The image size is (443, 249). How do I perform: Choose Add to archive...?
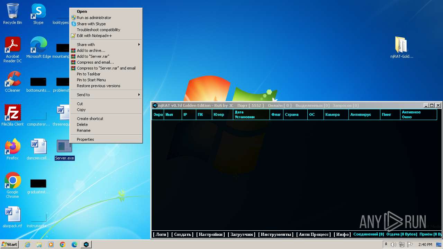(106, 50)
